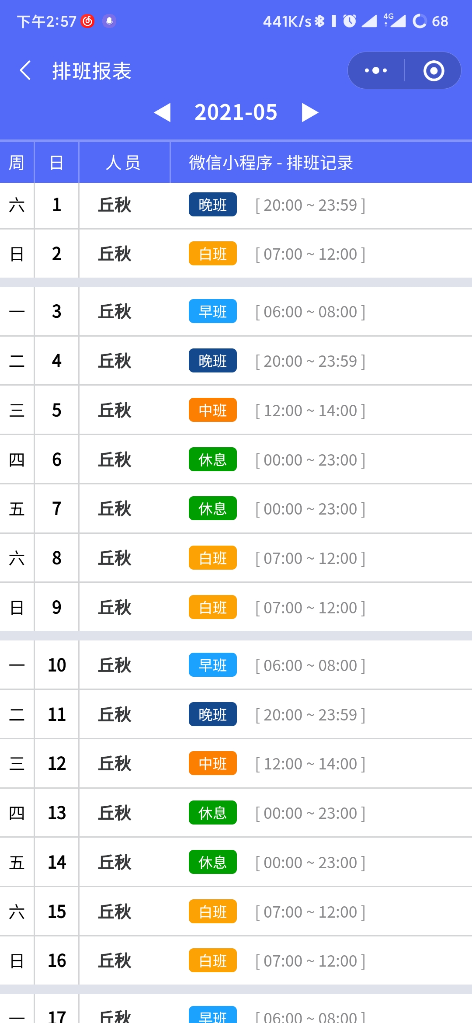Tap the 2021-05 month label

[x=236, y=112]
